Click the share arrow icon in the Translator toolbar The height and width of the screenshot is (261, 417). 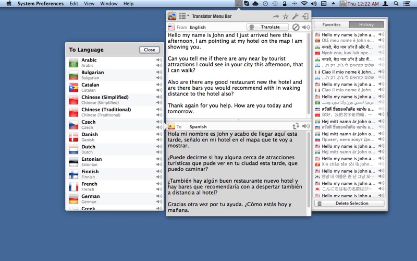[x=276, y=17]
